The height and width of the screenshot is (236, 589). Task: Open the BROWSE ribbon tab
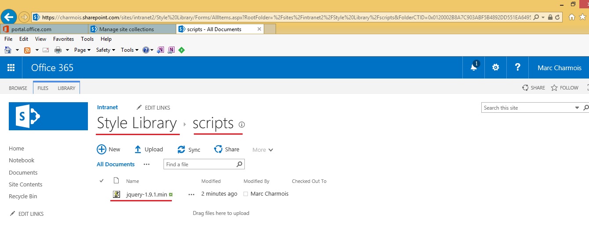(x=18, y=88)
